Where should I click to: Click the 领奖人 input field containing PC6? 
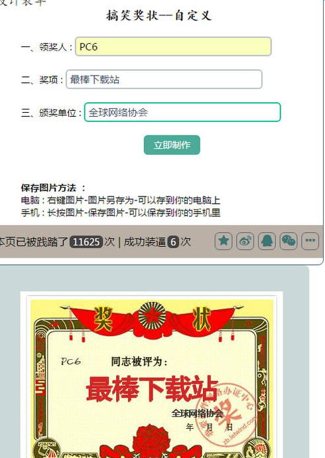coord(173,46)
